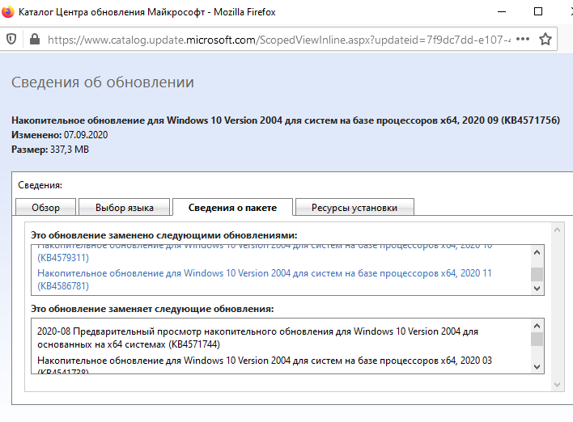The height and width of the screenshot is (422, 573).
Task: Select the 2020 03 cumulative update row
Action: pyautogui.click(x=265, y=365)
